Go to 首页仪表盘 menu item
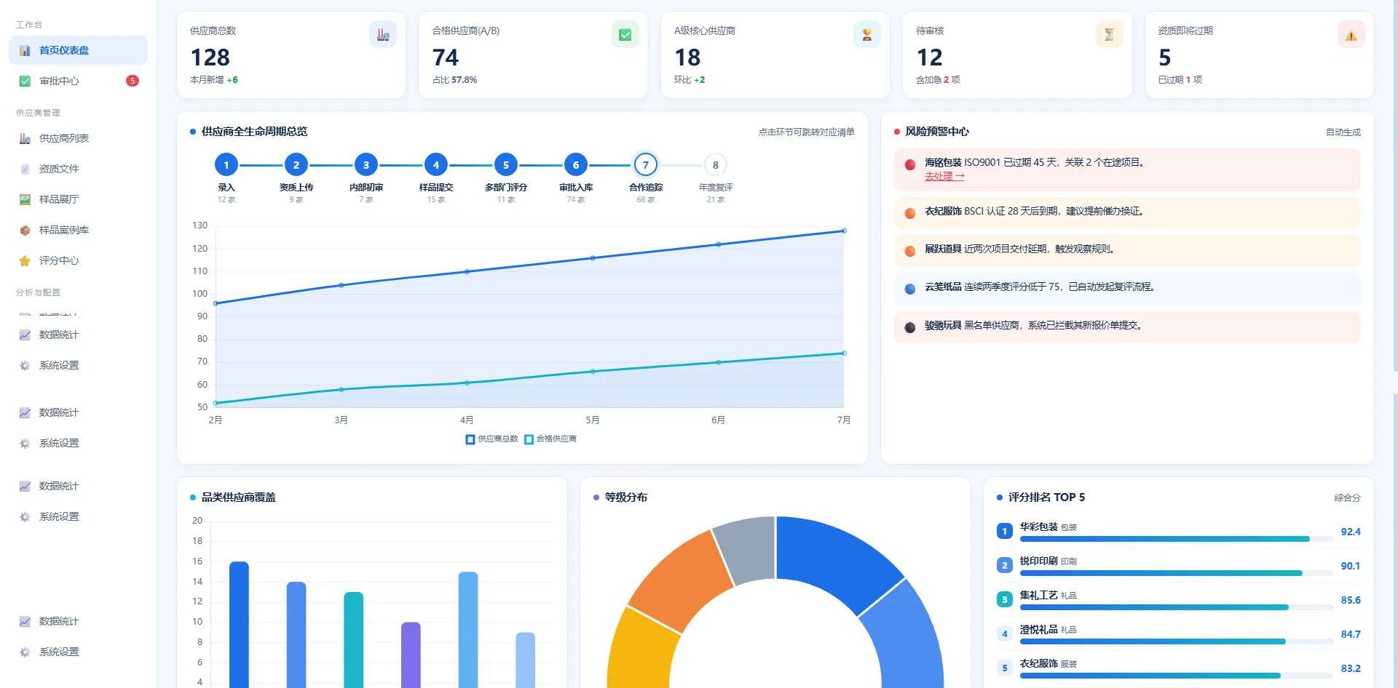The image size is (1398, 688). [78, 50]
